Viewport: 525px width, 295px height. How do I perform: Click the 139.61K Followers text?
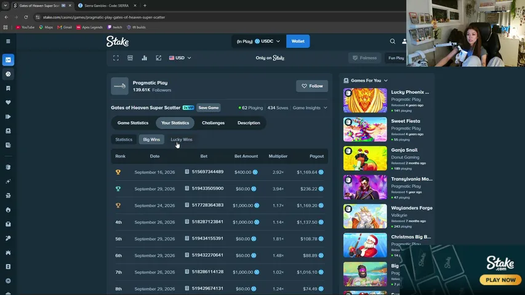pyautogui.click(x=152, y=90)
